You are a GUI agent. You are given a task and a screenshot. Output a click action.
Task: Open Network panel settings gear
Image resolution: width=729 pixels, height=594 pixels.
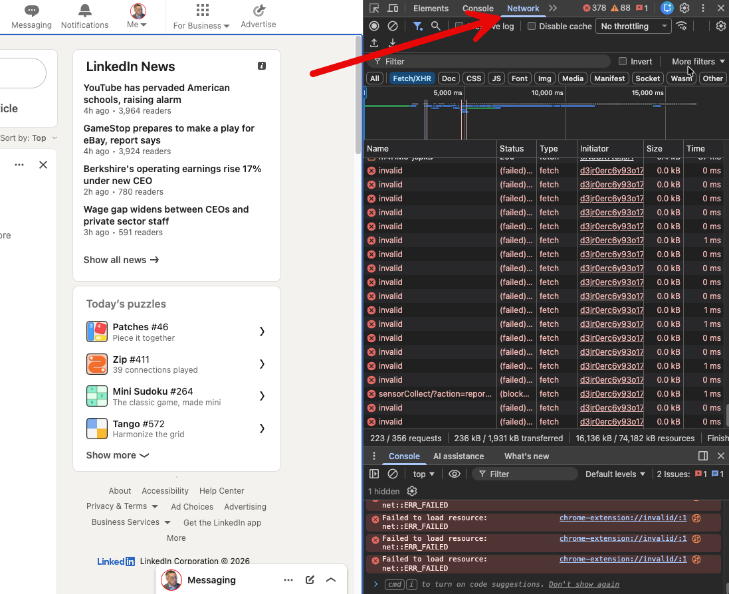[720, 26]
